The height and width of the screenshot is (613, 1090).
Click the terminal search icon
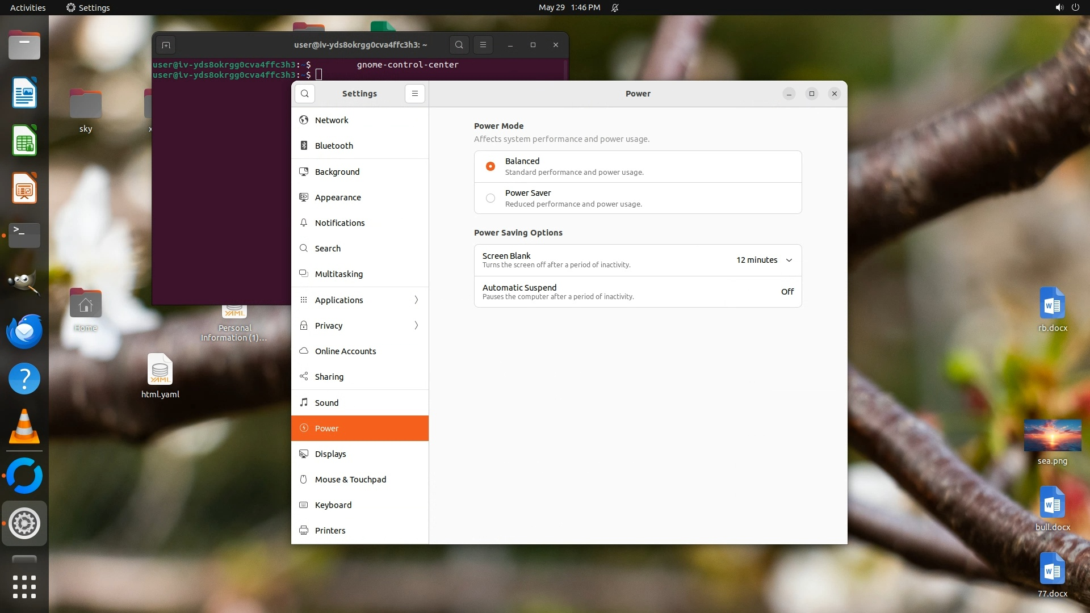pos(459,45)
